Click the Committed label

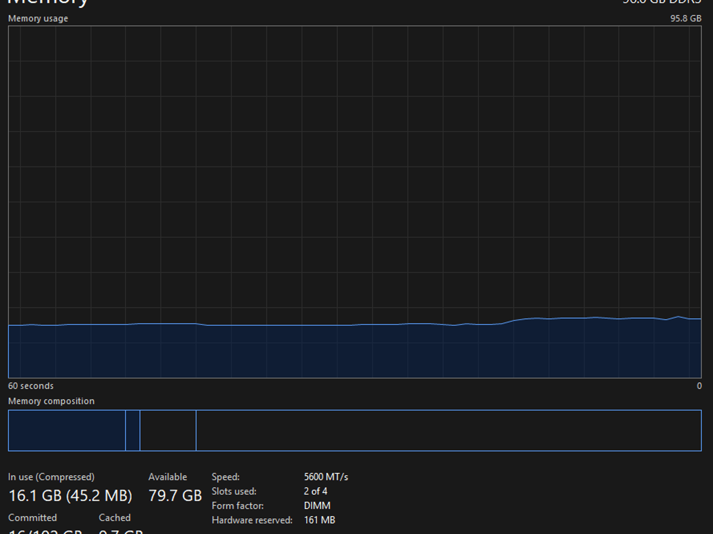click(32, 518)
